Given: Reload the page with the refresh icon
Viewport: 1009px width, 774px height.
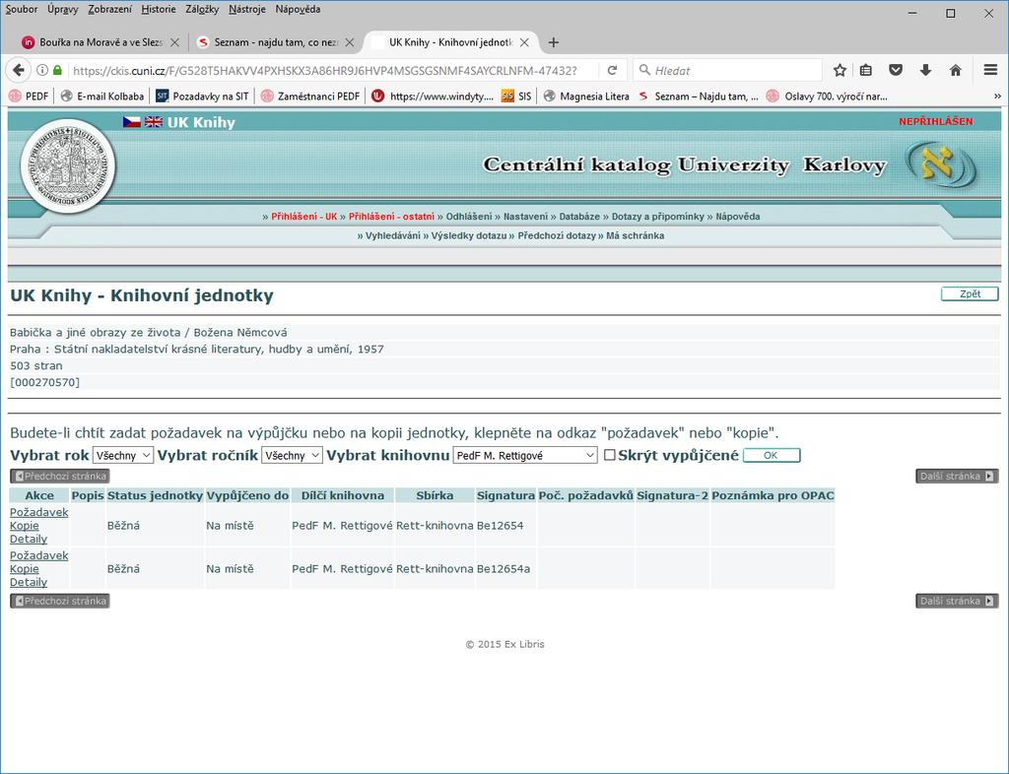Looking at the screenshot, I should (612, 70).
